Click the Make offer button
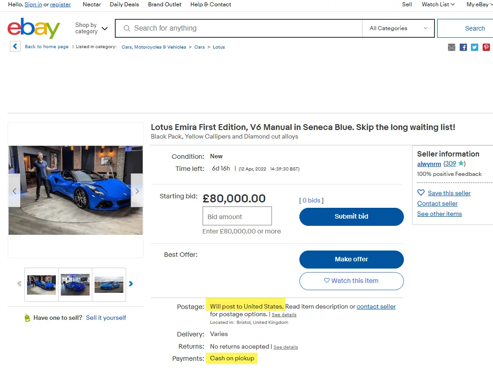The height and width of the screenshot is (372, 493). pos(351,259)
